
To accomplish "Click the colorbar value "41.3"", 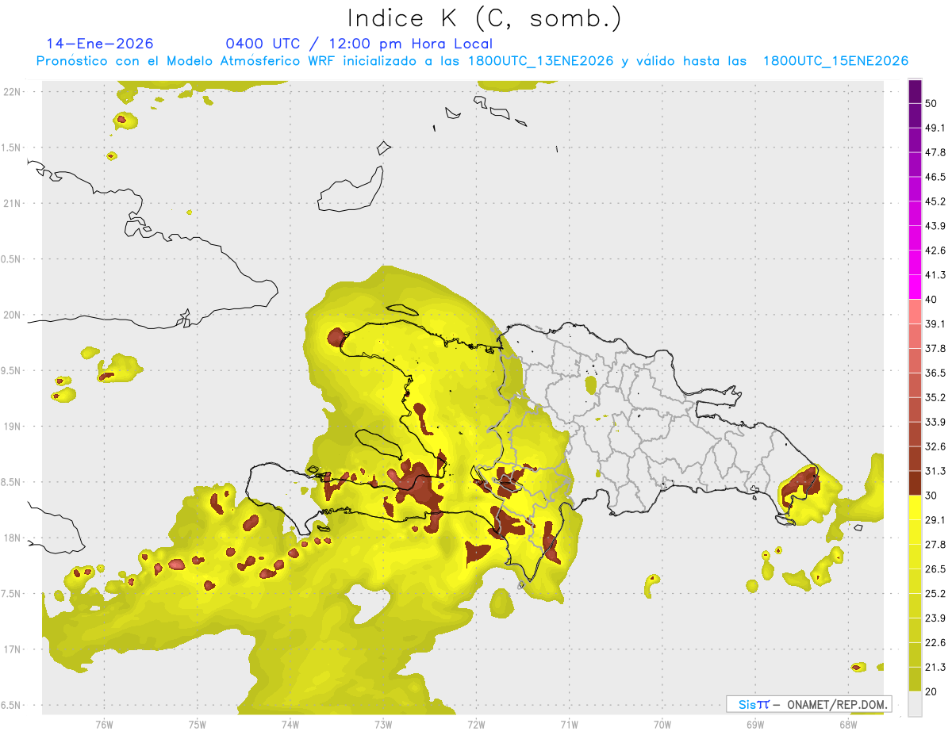I will [x=935, y=275].
